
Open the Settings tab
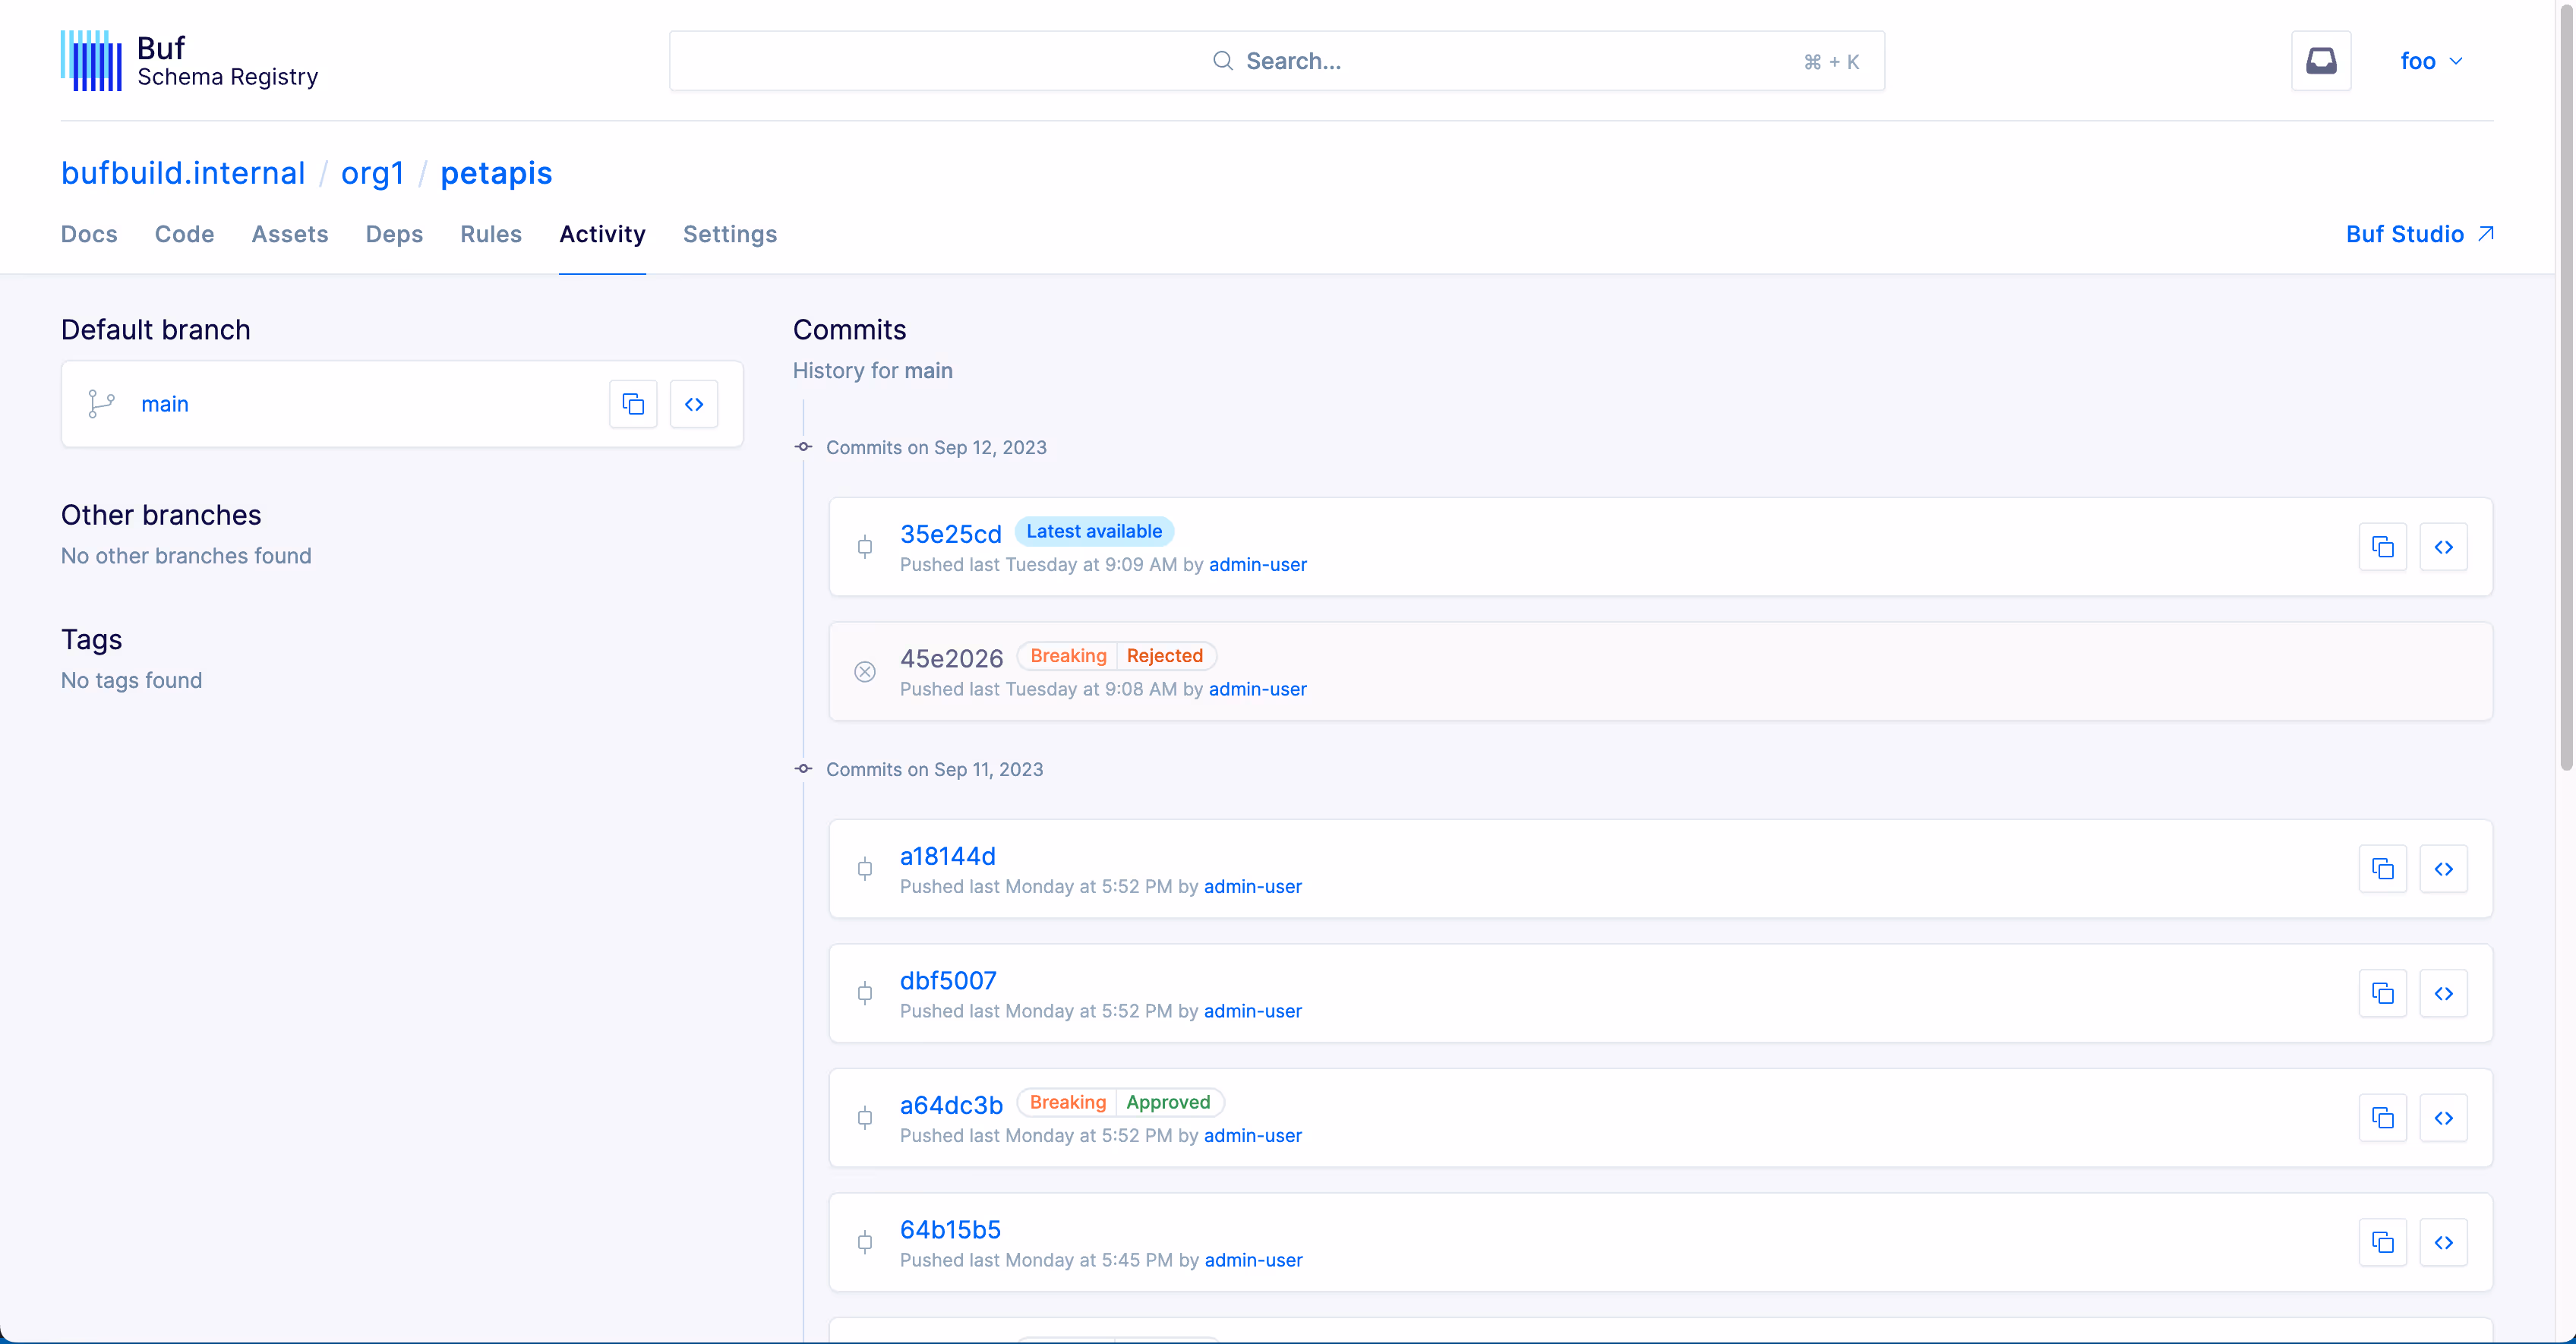pyautogui.click(x=730, y=234)
